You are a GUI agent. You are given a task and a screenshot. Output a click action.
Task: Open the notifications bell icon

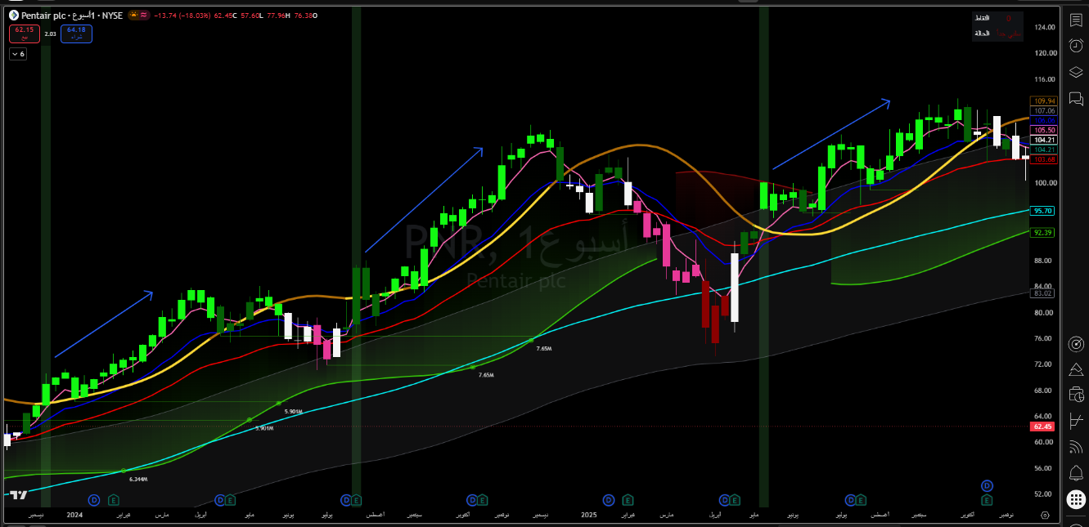pyautogui.click(x=1075, y=473)
